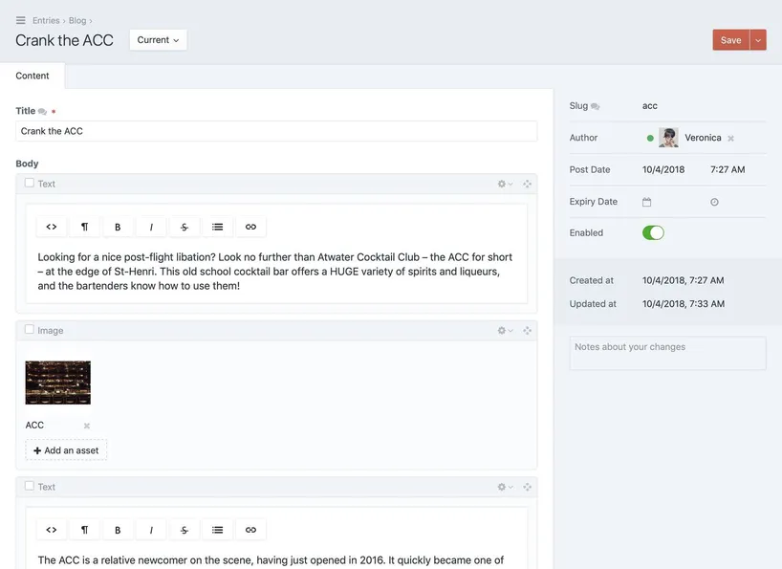Image resolution: width=782 pixels, height=569 pixels.
Task: Click the translation bubble icon next to Title
Action: 42,112
